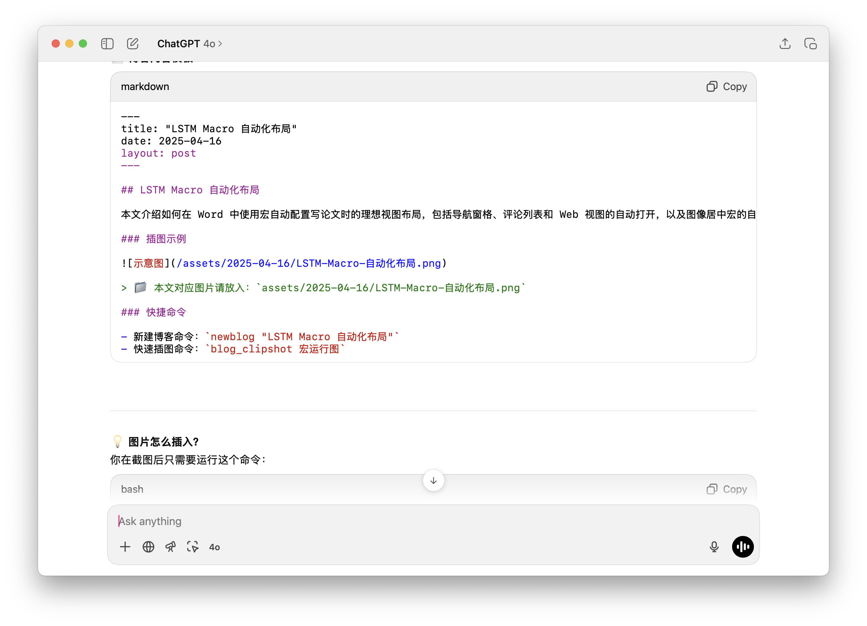867x626 pixels.
Task: Focus the Ask anything input field
Action: (x=382, y=521)
